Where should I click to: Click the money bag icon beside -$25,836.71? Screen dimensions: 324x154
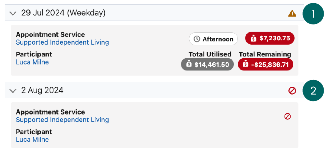[246, 65]
